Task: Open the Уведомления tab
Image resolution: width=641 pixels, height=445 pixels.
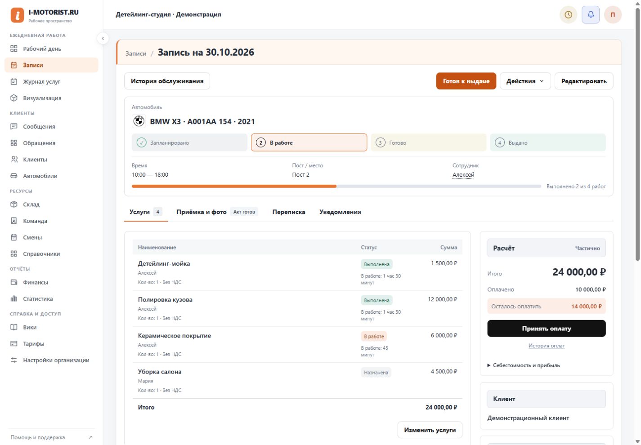Action: (340, 212)
